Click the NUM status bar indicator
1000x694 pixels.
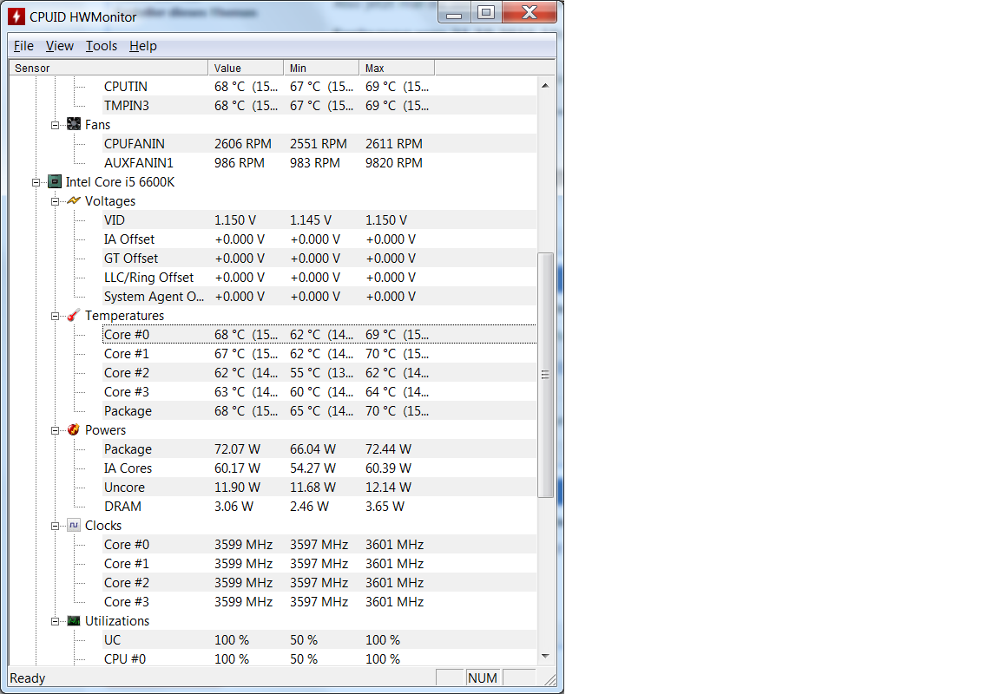point(483,678)
